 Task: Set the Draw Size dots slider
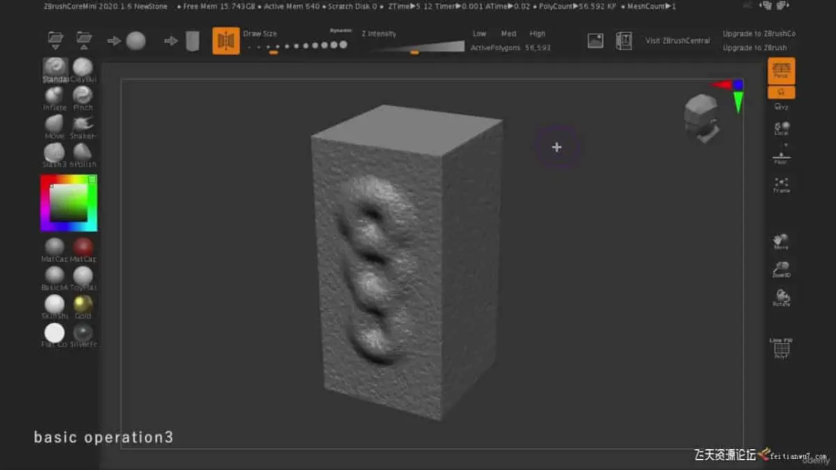click(297, 47)
